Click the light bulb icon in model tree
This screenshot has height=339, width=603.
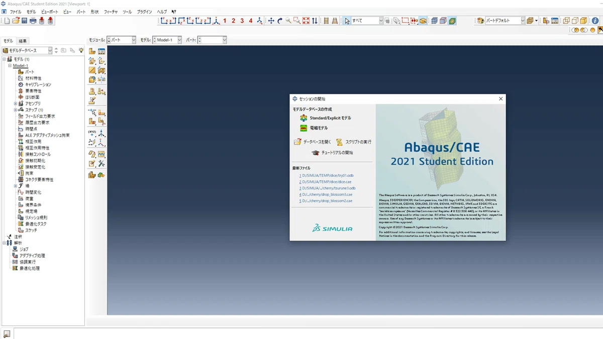(81, 50)
